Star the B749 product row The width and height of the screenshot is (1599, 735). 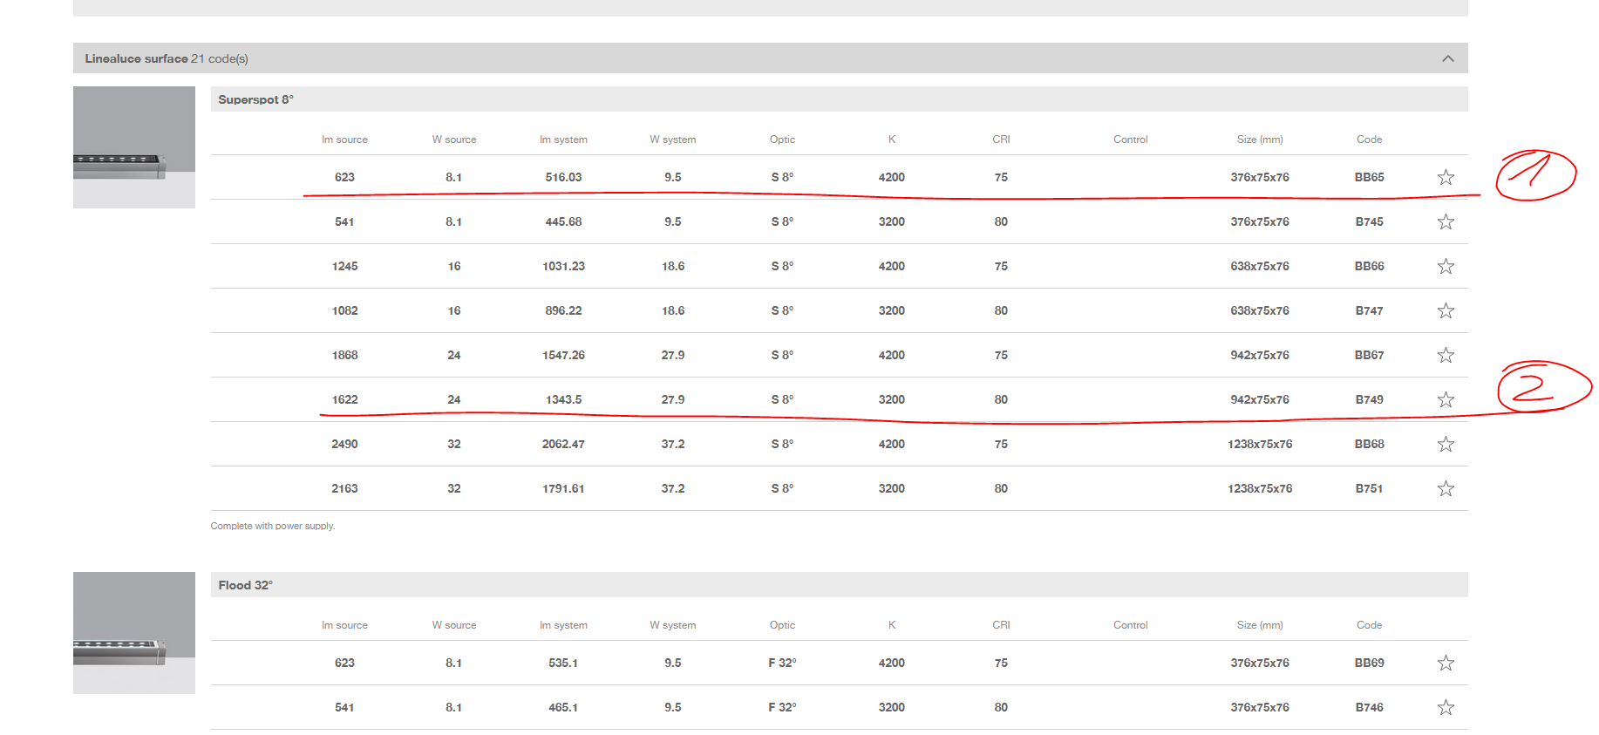pyautogui.click(x=1445, y=399)
